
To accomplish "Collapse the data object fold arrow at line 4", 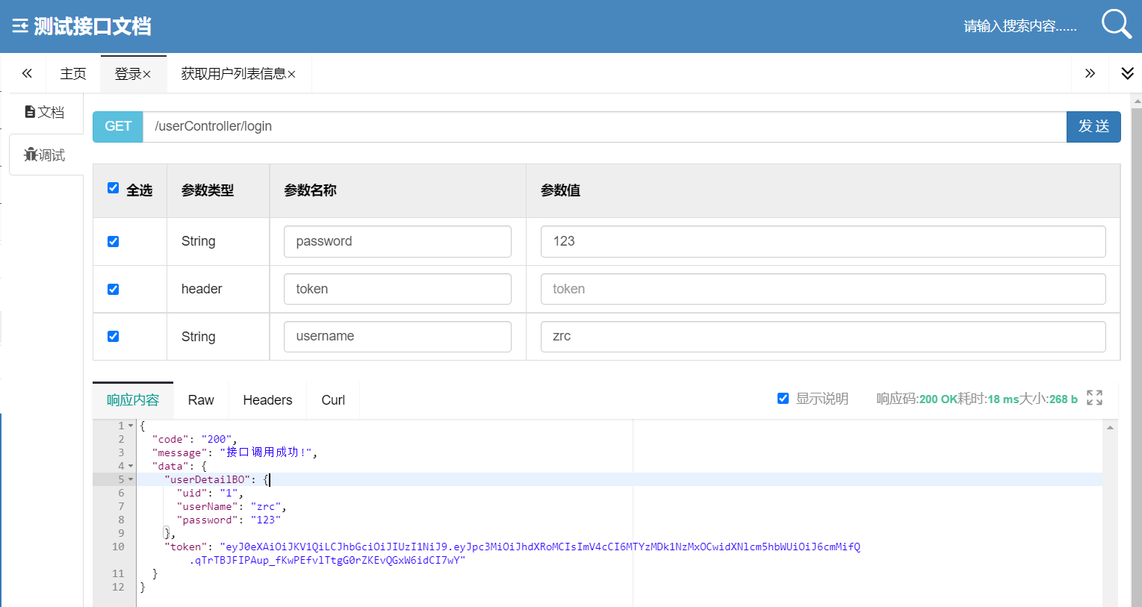I will pos(131,466).
